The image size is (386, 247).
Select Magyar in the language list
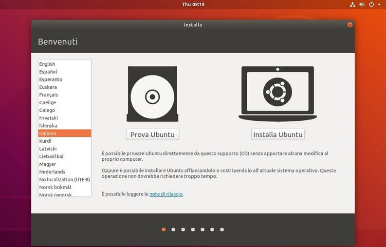click(x=65, y=164)
